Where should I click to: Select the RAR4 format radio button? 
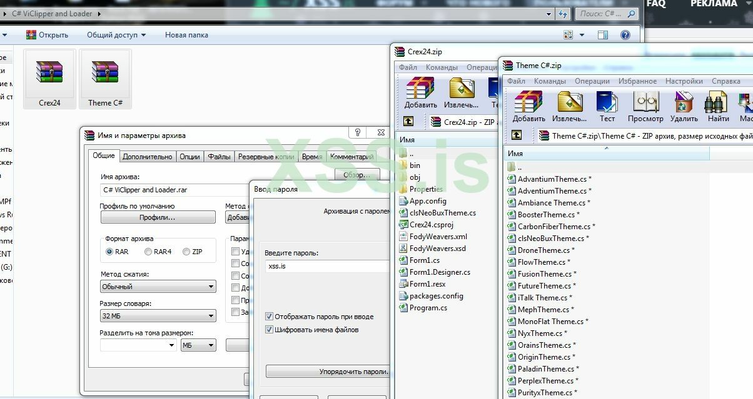(148, 252)
